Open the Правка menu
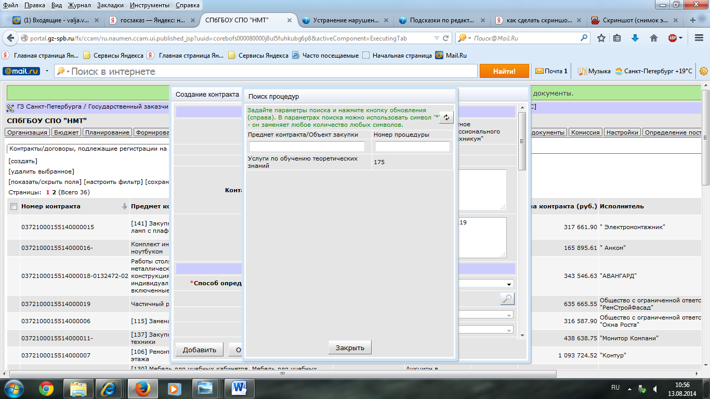This screenshot has width=710, height=399. pos(34,5)
